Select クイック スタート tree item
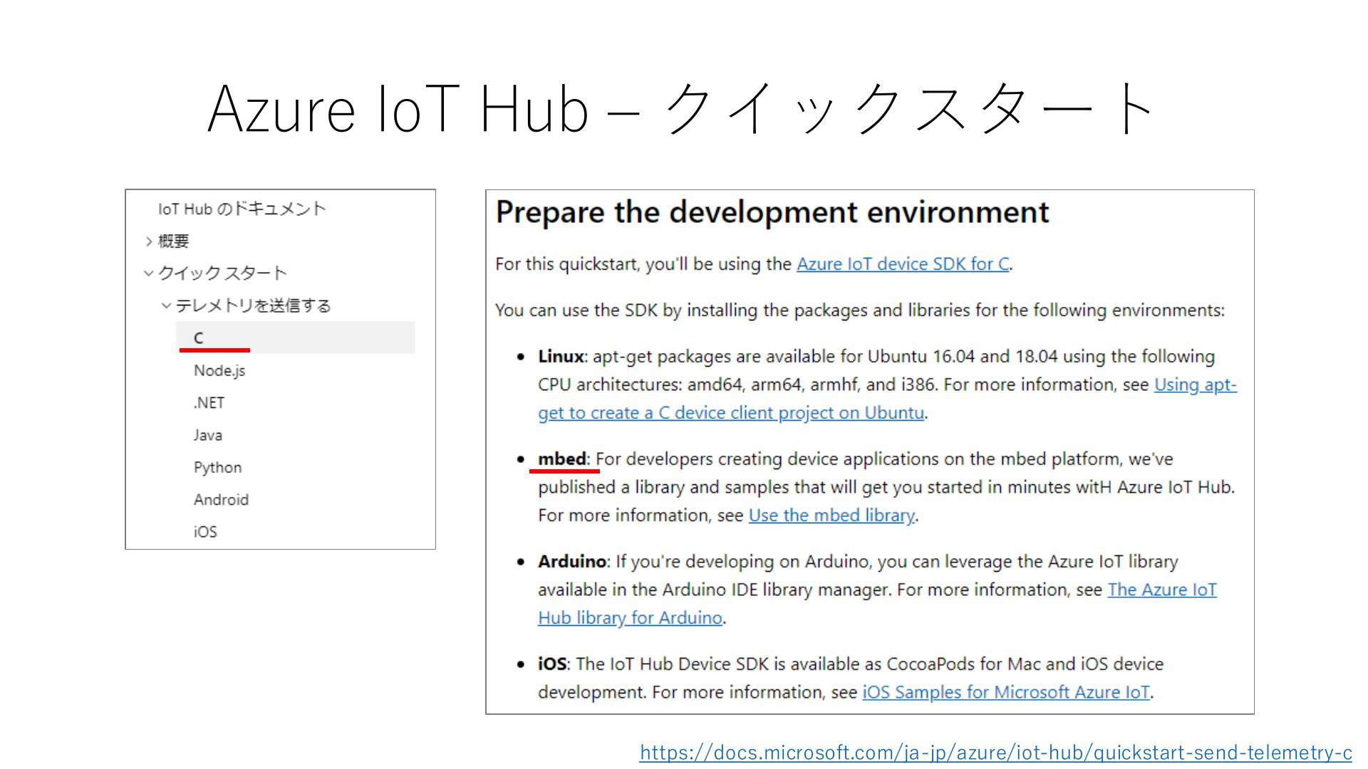The height and width of the screenshot is (769, 1368). coord(222,273)
